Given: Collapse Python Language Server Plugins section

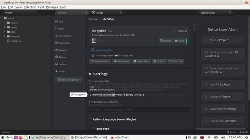Looking at the screenshot, I should click(x=90, y=119).
